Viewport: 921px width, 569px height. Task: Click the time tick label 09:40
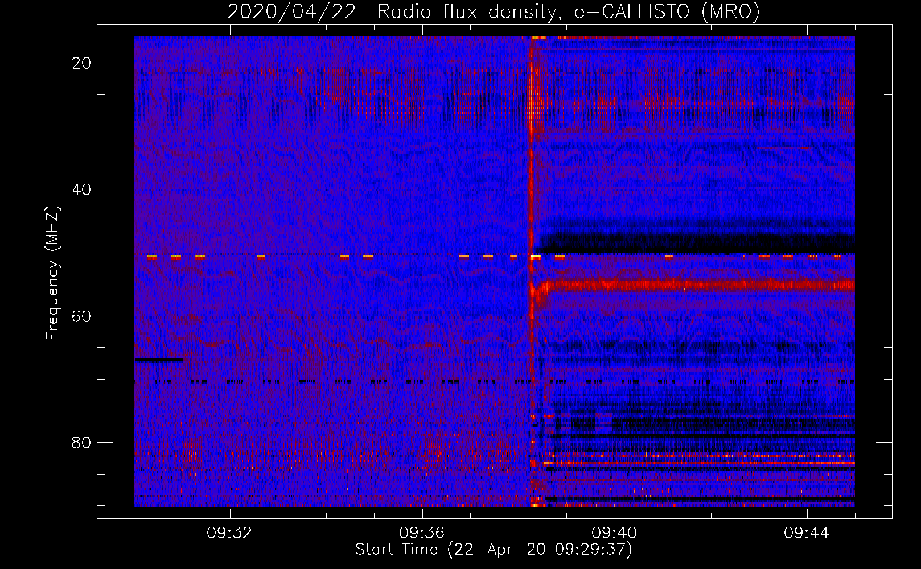pyautogui.click(x=614, y=533)
